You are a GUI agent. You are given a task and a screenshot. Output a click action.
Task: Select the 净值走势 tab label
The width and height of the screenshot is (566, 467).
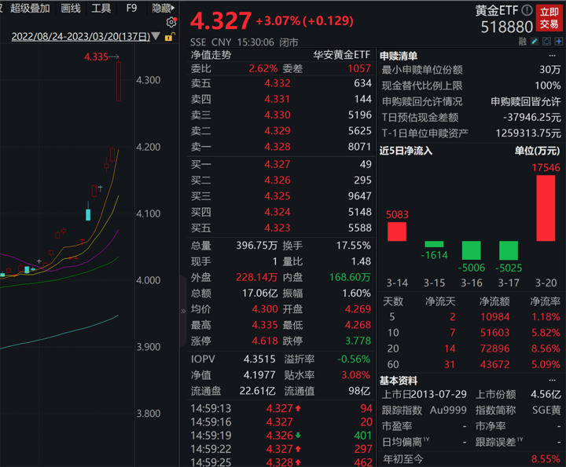click(x=211, y=55)
